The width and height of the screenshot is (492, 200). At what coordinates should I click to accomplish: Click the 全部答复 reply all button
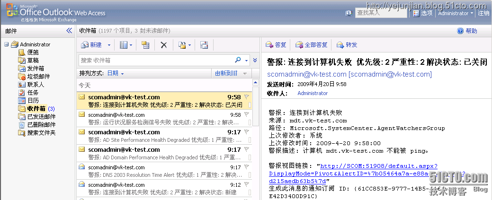pos(312,45)
